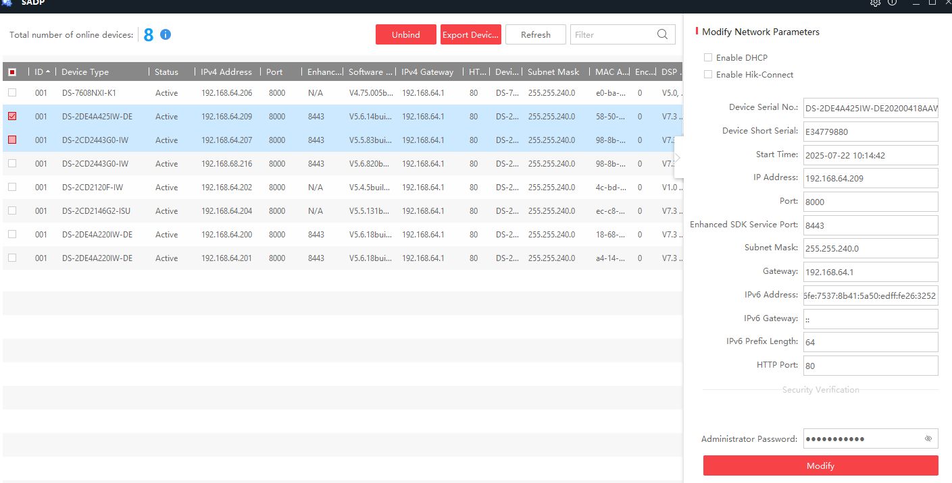Screen dimensions: 952x483
Task: Click into the IP Address field
Action: (x=870, y=178)
